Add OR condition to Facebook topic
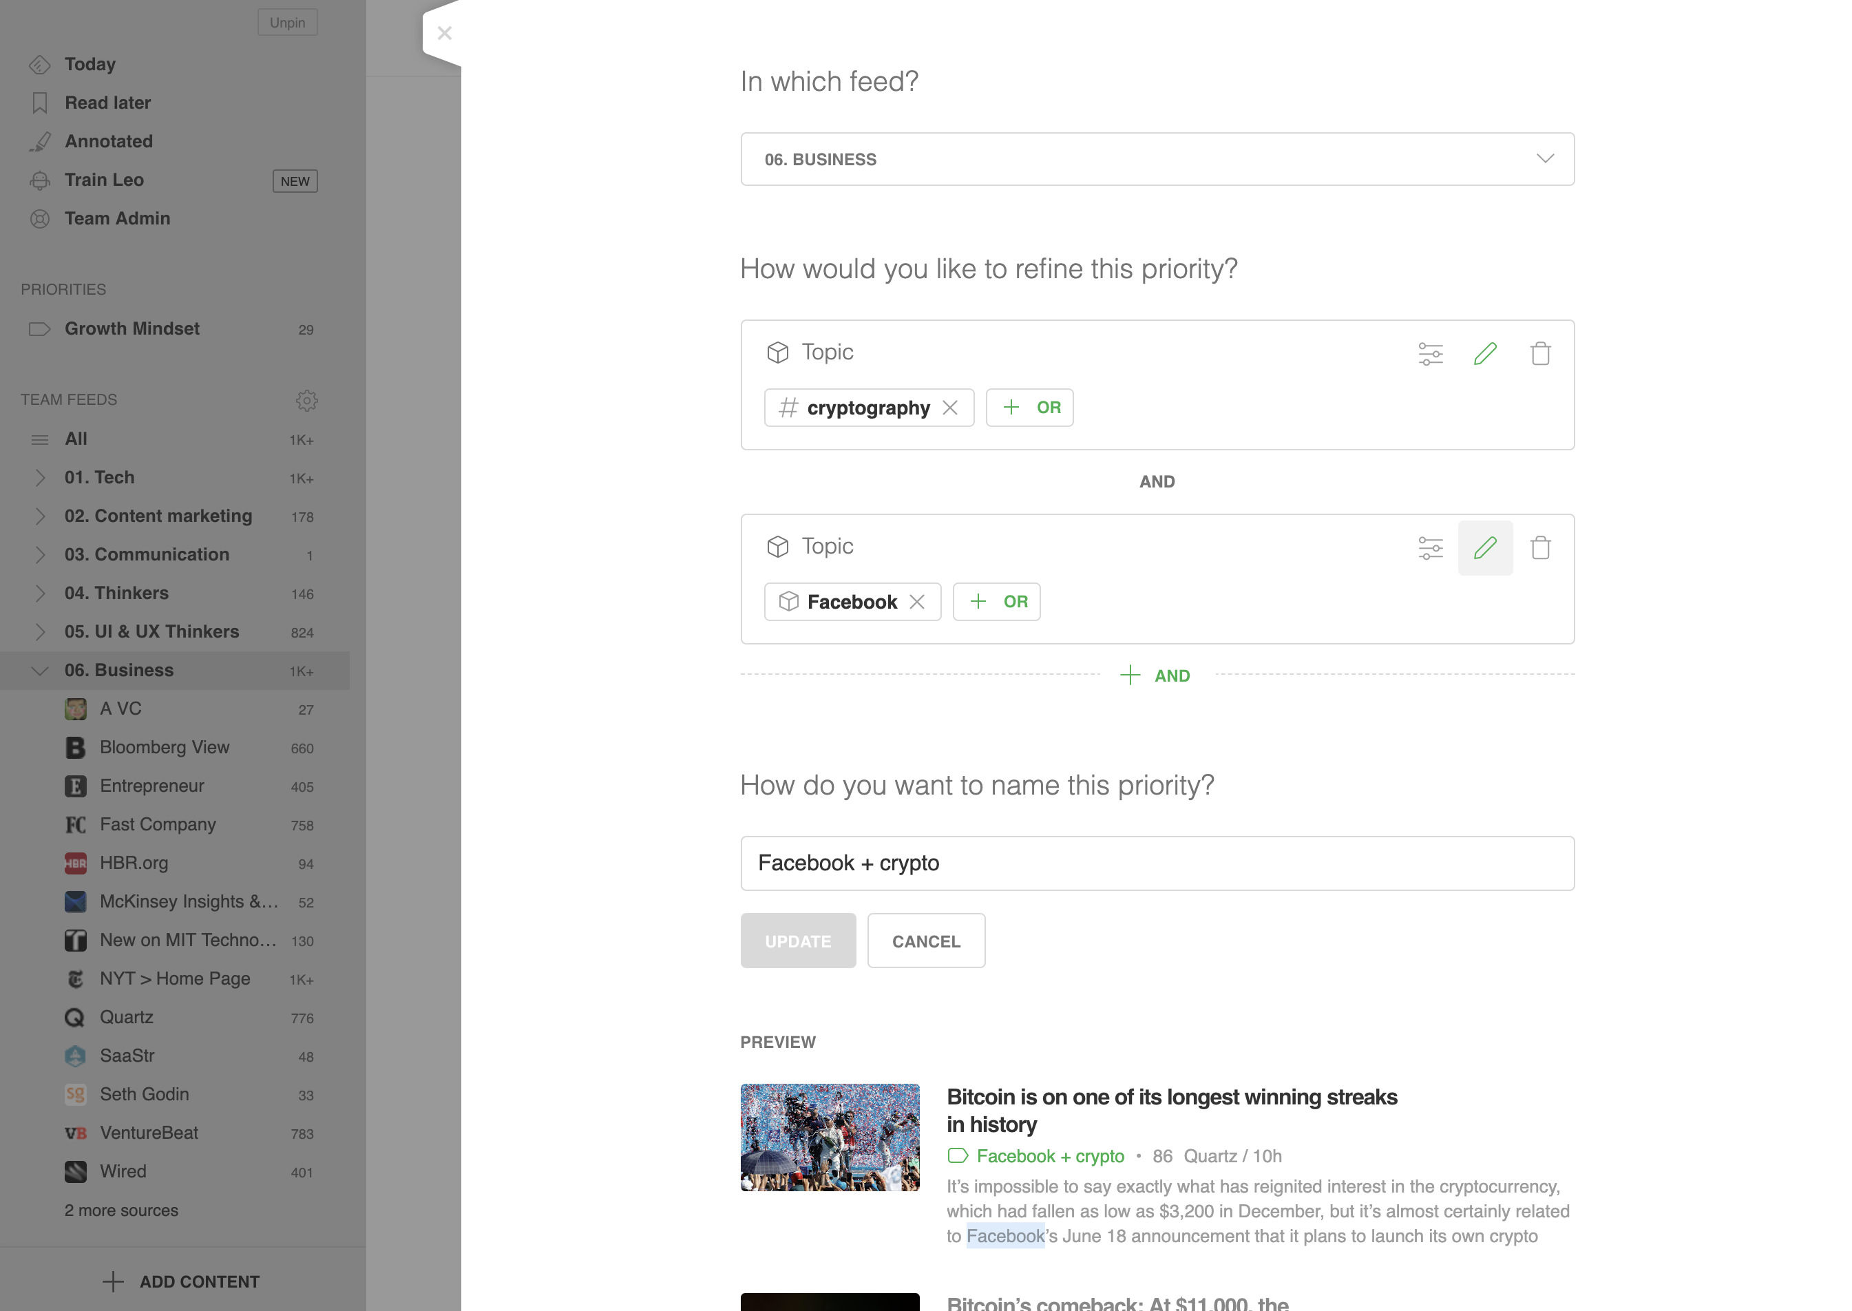The image size is (1852, 1311). [996, 602]
